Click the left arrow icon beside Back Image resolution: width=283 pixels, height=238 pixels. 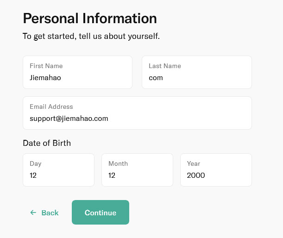33,213
